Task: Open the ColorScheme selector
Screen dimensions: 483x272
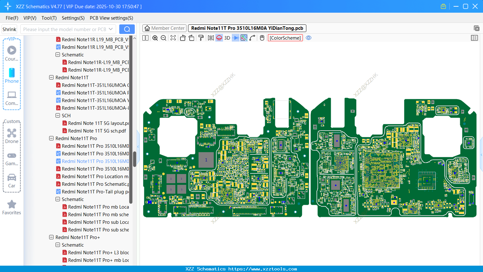Action: 285,38
